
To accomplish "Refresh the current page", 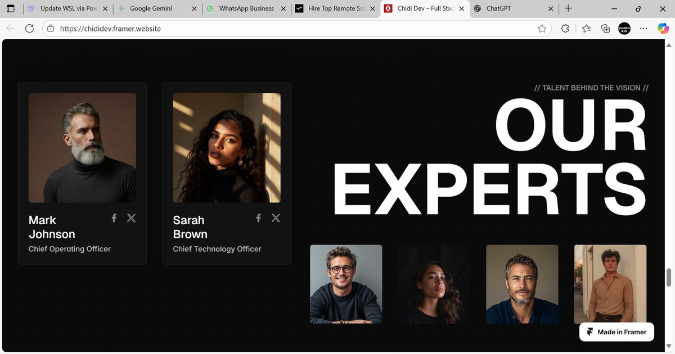I will click(30, 29).
